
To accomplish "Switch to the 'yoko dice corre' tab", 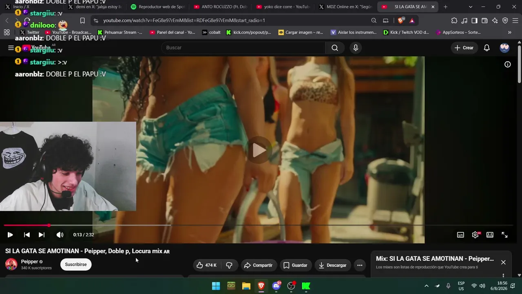I will (x=283, y=7).
